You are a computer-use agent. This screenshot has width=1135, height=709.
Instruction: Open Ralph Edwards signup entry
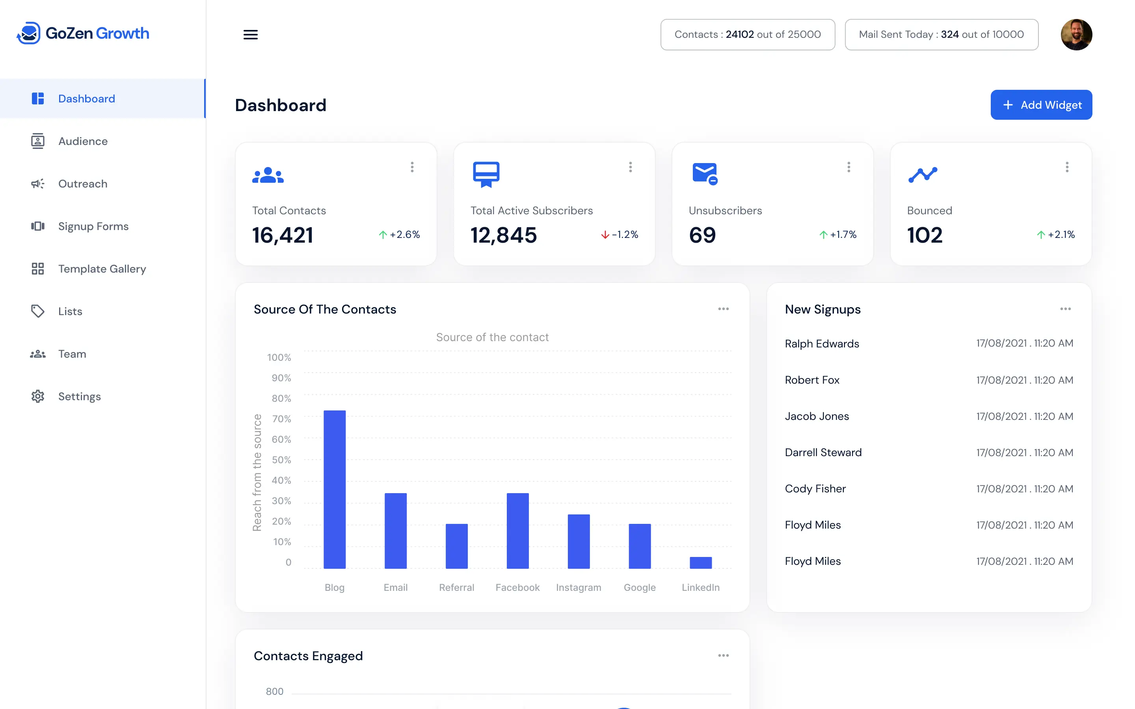point(821,343)
